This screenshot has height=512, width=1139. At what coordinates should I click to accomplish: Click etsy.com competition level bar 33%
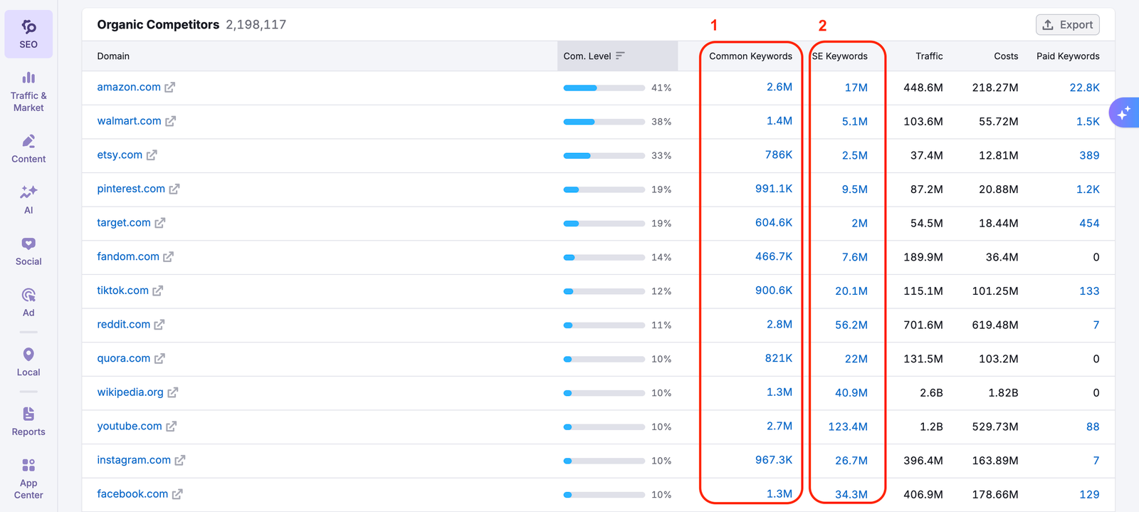tap(604, 155)
